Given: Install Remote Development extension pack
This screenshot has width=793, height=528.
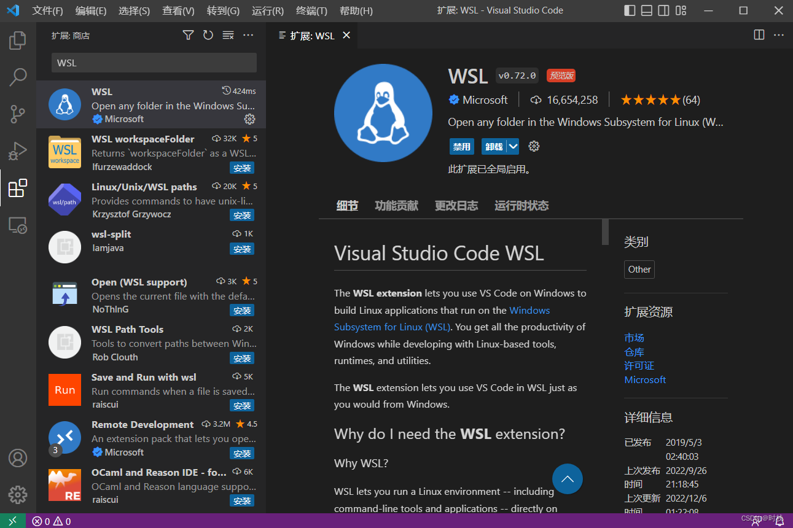Looking at the screenshot, I should (242, 454).
